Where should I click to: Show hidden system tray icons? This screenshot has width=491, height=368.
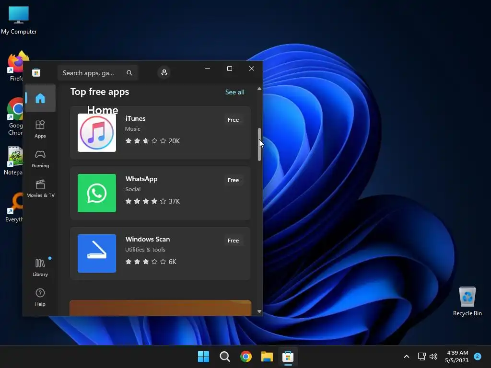[407, 356]
